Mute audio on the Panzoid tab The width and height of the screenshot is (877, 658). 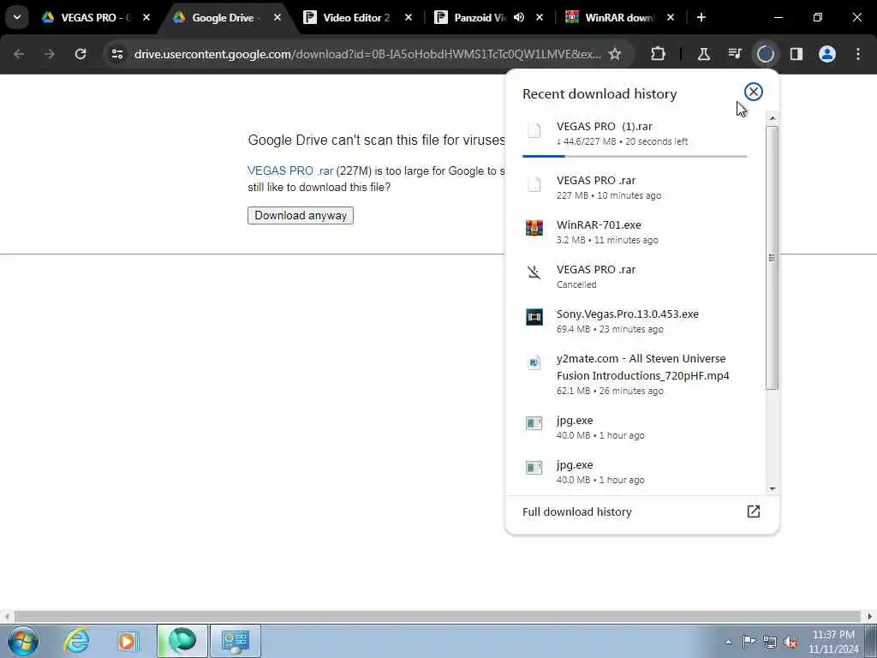point(519,17)
